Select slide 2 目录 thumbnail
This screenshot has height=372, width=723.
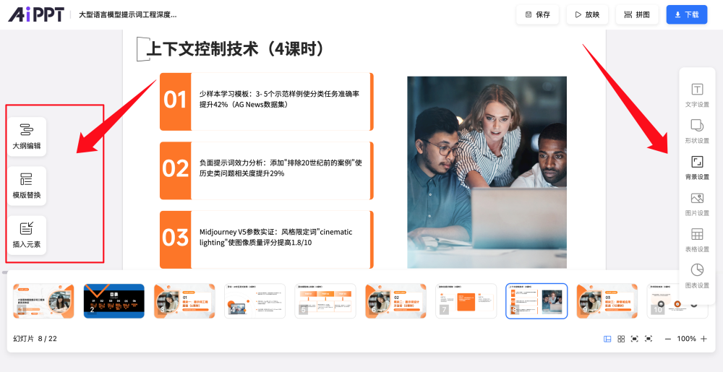(x=114, y=301)
